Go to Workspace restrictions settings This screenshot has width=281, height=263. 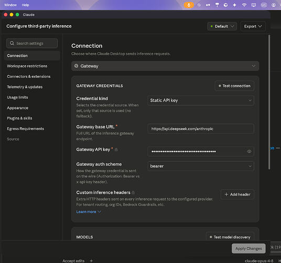tap(27, 66)
